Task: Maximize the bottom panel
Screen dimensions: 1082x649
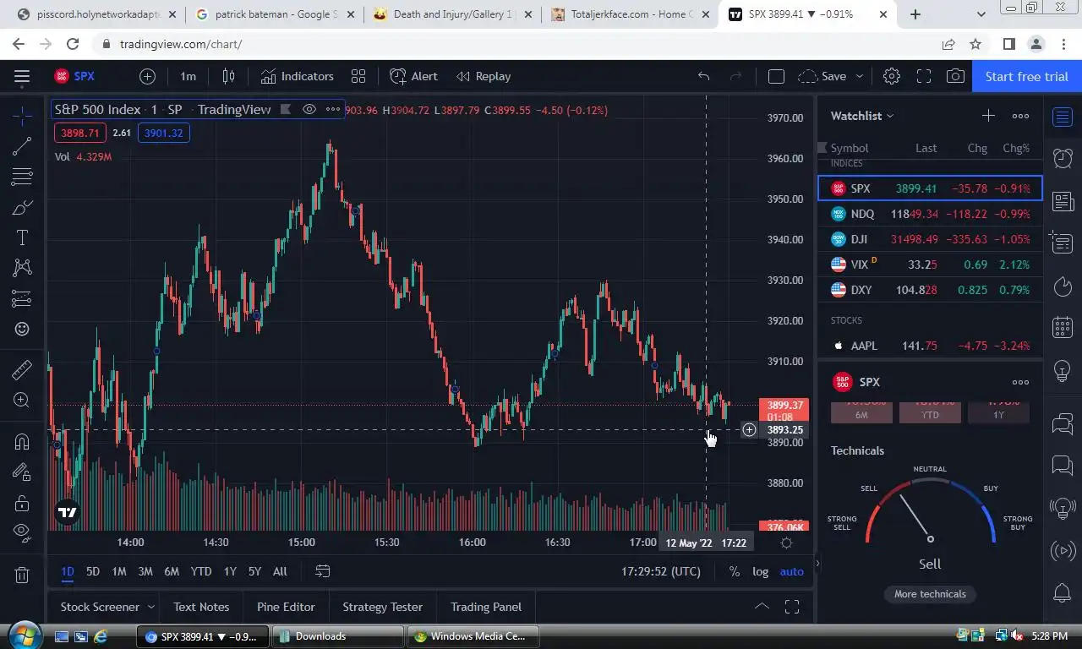Action: 792,606
